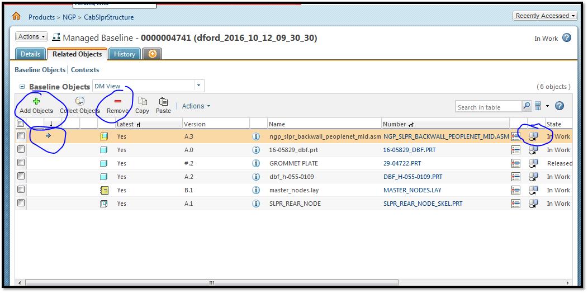Image resolution: width=588 pixels, height=293 pixels.
Task: Click the Search in table field
Action: coord(487,107)
